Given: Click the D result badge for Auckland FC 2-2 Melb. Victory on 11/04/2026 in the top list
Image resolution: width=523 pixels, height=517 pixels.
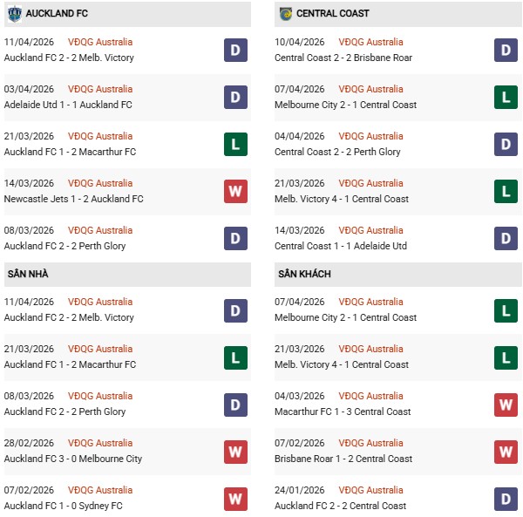Looking at the screenshot, I should [235, 50].
